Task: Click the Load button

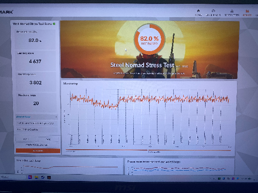Action: 26,139
